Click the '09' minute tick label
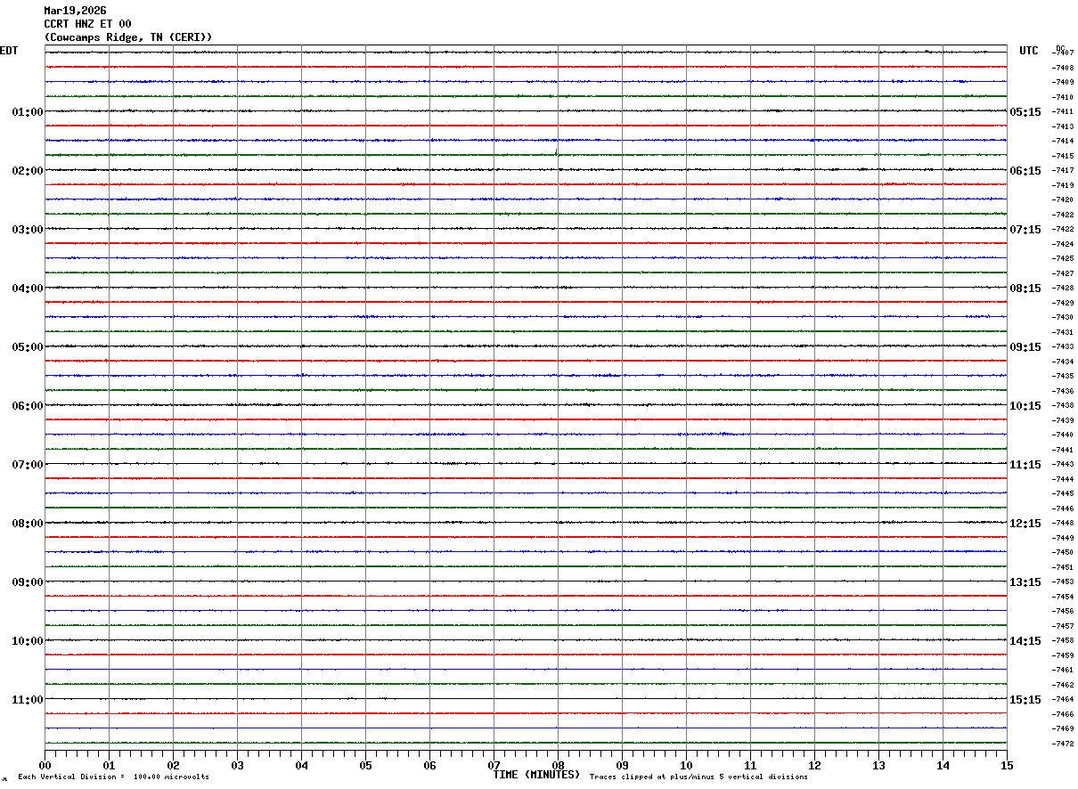The width and height of the screenshot is (1078, 789). (x=622, y=766)
